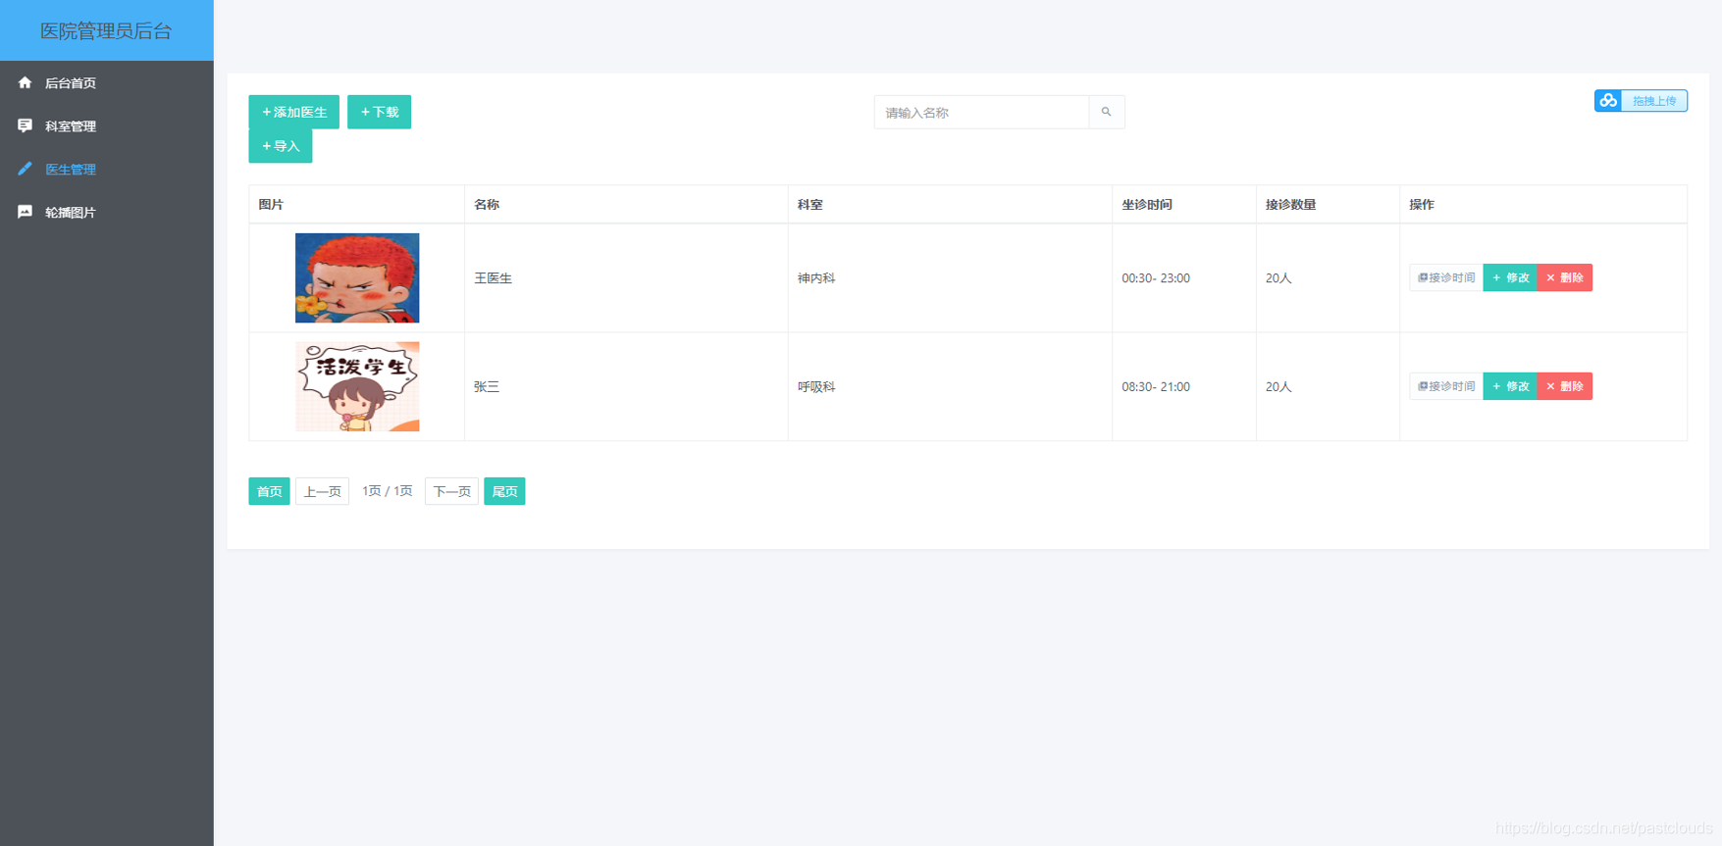The width and height of the screenshot is (1722, 846).
Task: Click 删除 for 张三
Action: coord(1565,386)
